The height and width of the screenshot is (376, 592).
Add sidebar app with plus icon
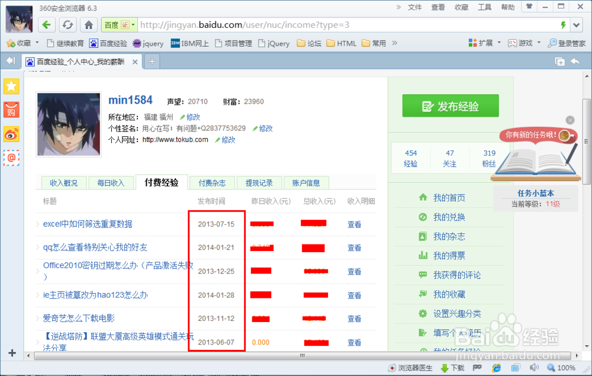pyautogui.click(x=12, y=353)
